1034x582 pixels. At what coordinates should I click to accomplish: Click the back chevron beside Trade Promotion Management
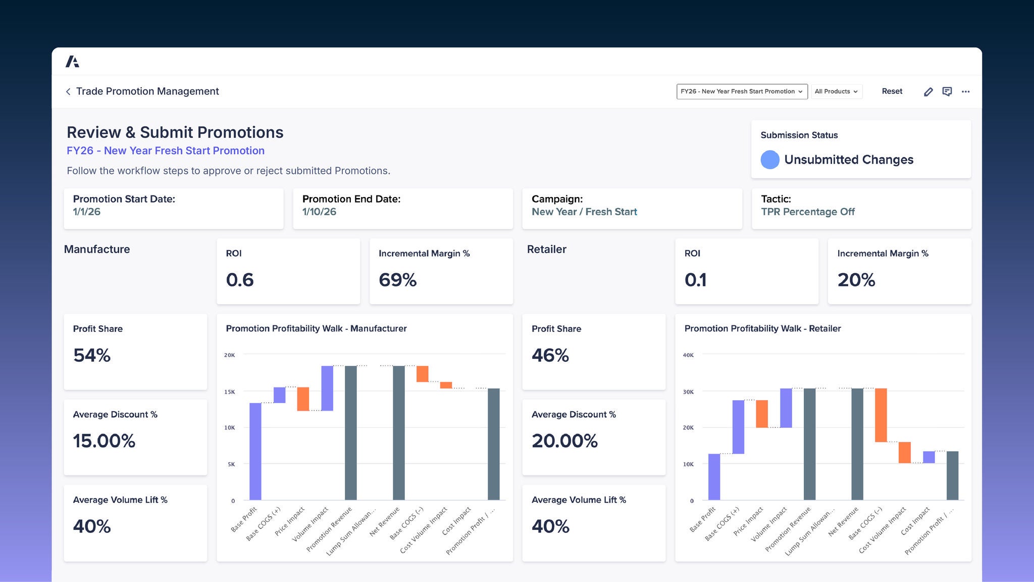(68, 91)
